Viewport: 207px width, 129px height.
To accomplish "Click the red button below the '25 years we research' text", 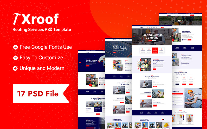I will 154,69.
